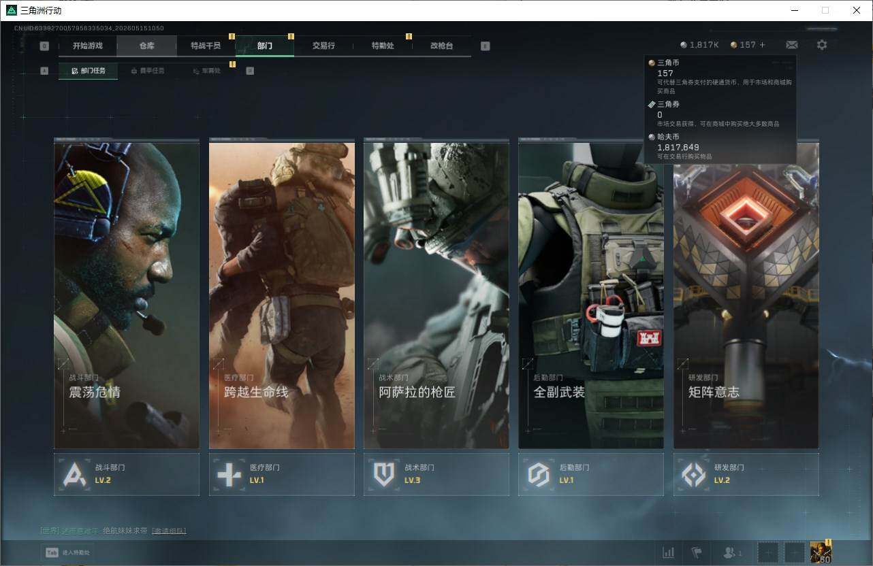Viewport: 873px width, 566px height.
Task: Click the second empty squad slot plus
Action: (x=794, y=552)
